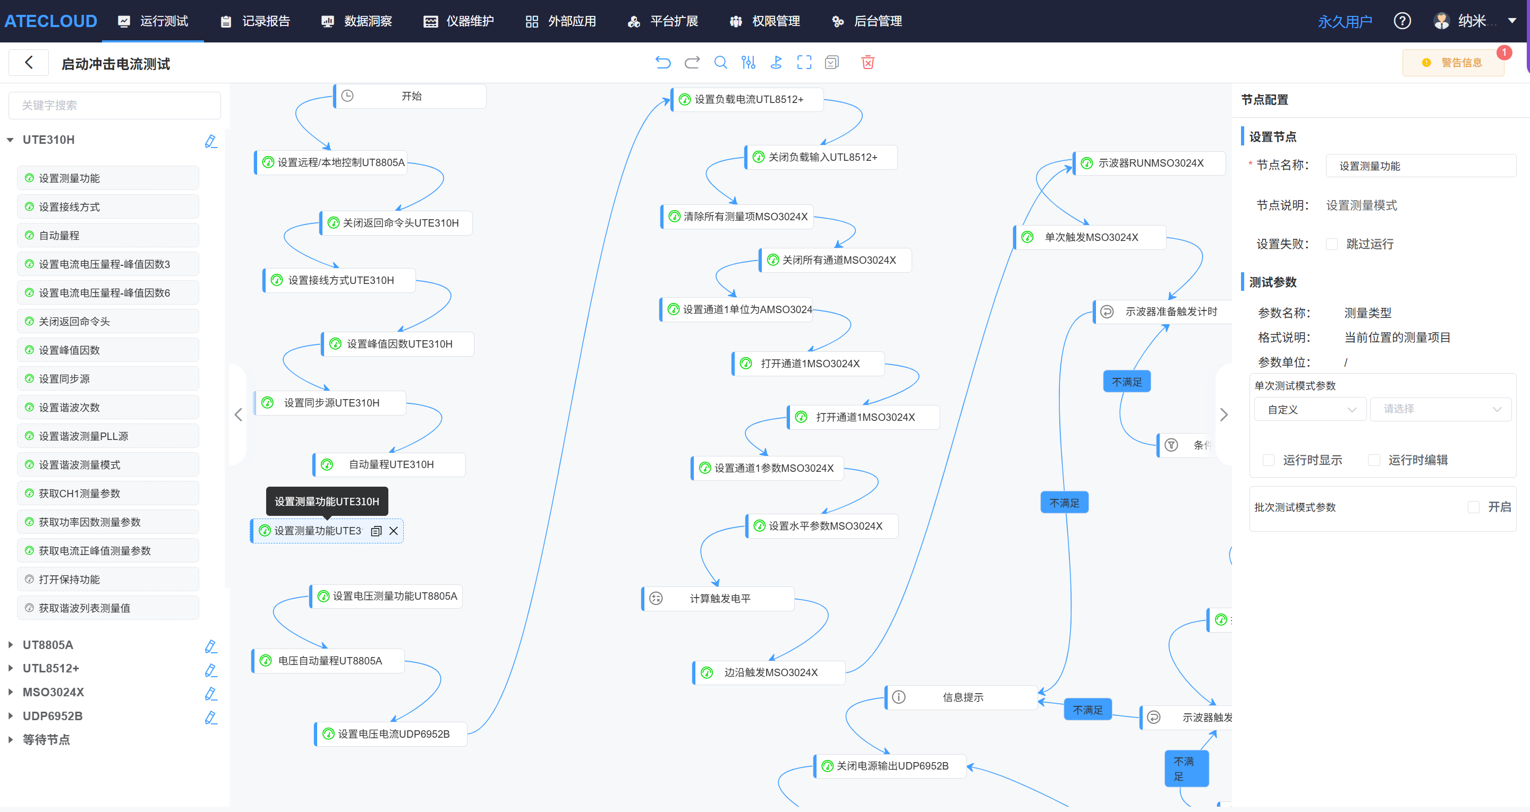The height and width of the screenshot is (812, 1530).
Task: Open the 自定义 dropdown
Action: pos(1311,410)
